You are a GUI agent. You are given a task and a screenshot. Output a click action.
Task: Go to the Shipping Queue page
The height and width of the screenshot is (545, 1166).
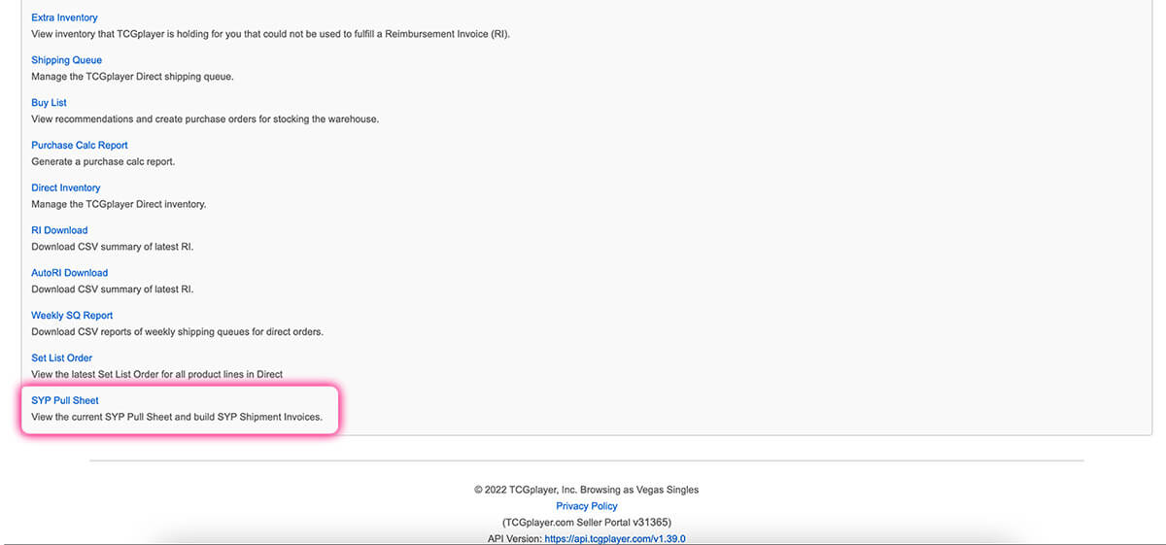[x=66, y=60]
